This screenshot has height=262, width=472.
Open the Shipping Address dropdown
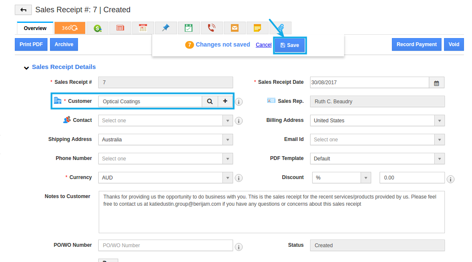[166, 140]
